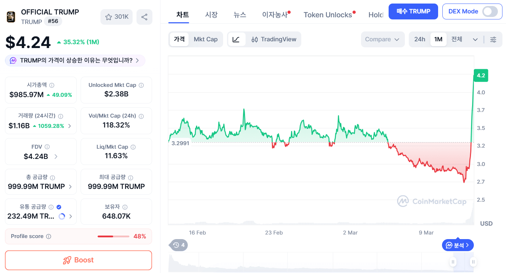Click the history icon with 4

coord(179,245)
